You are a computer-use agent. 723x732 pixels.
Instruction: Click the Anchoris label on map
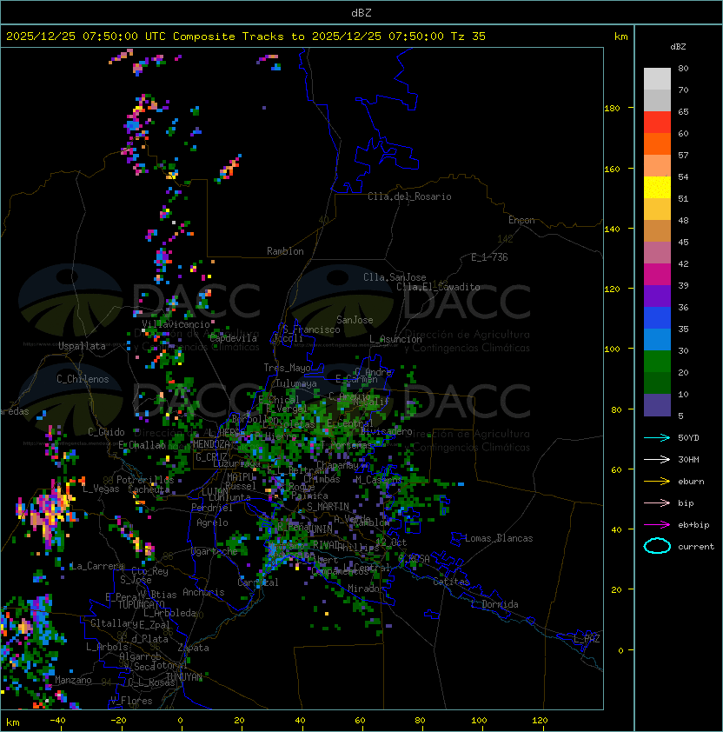203,592
